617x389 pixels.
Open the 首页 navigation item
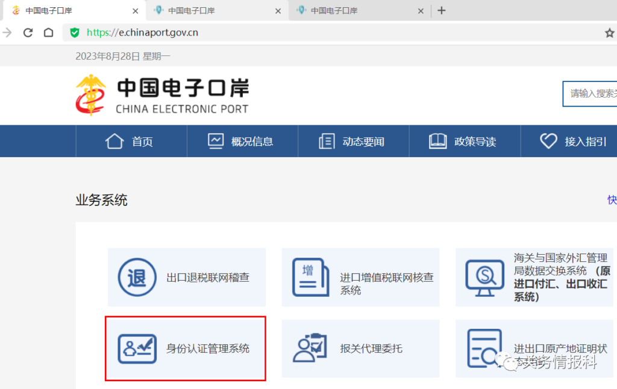[x=131, y=141]
